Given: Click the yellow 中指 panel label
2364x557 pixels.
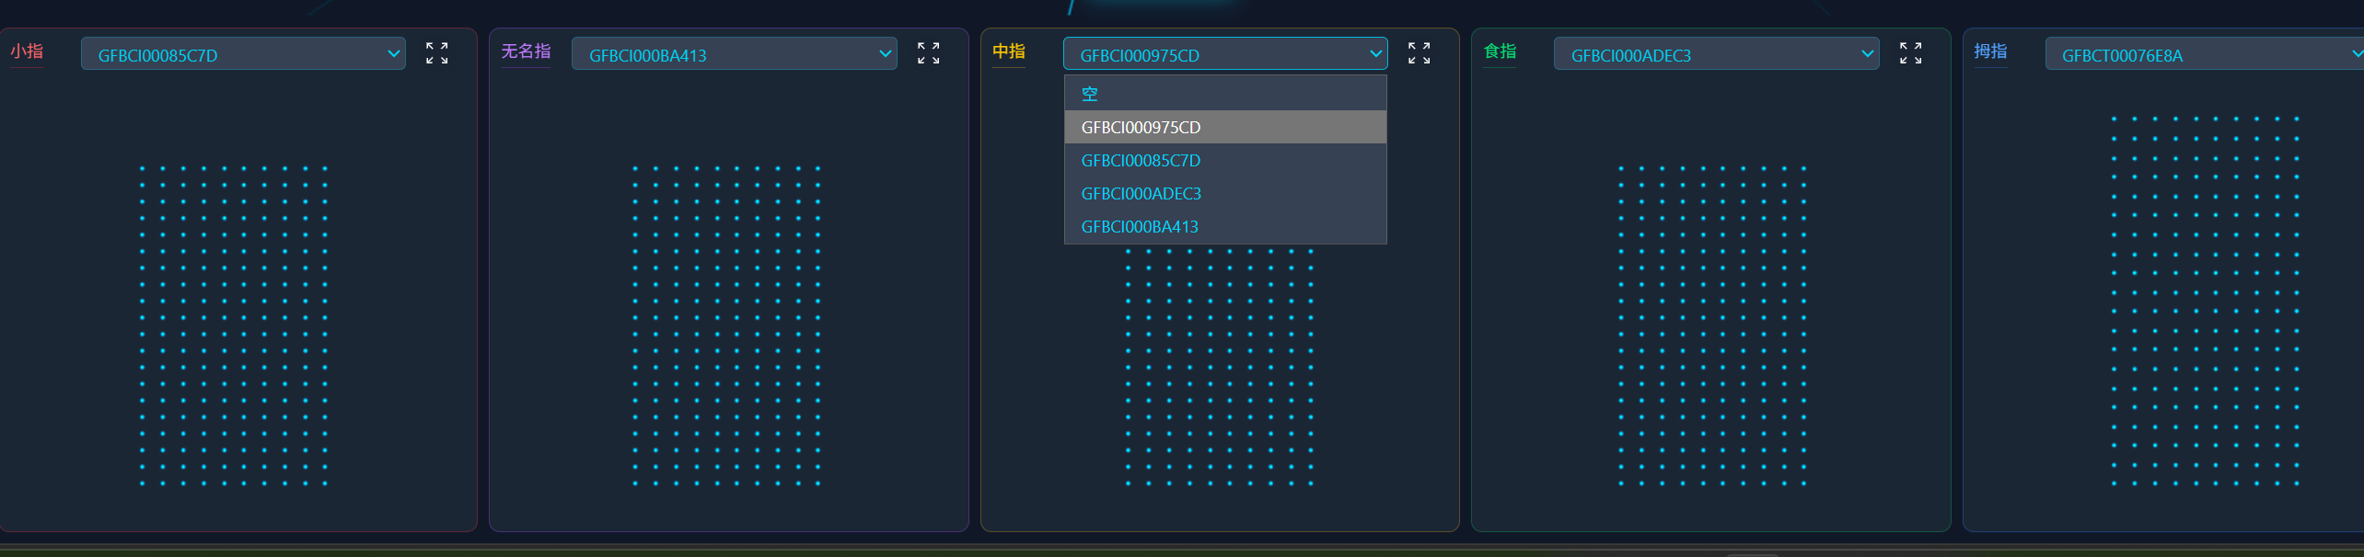Looking at the screenshot, I should [1008, 51].
